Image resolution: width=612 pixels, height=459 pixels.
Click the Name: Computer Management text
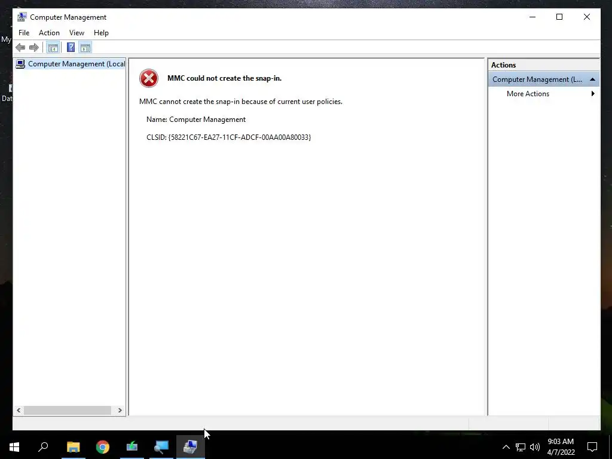coord(196,120)
